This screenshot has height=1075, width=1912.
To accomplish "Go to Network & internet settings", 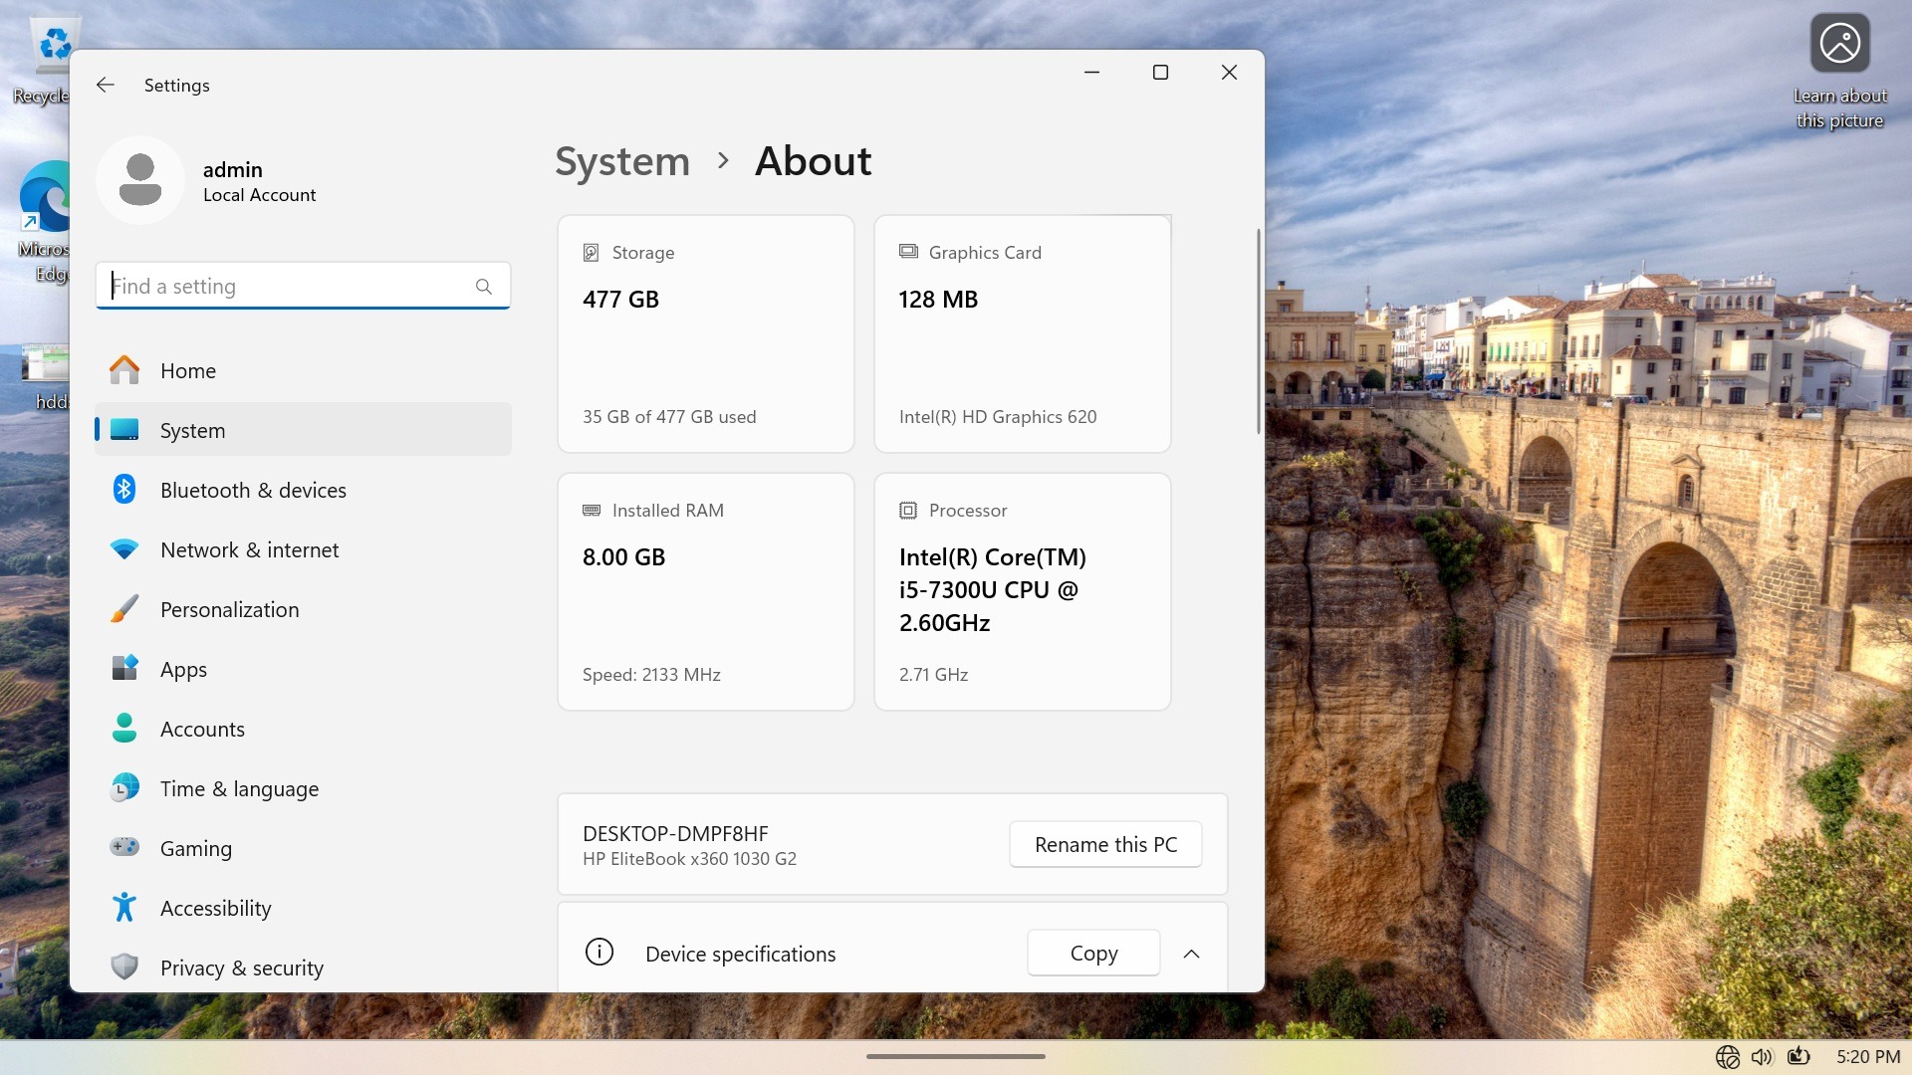I will click(x=249, y=549).
